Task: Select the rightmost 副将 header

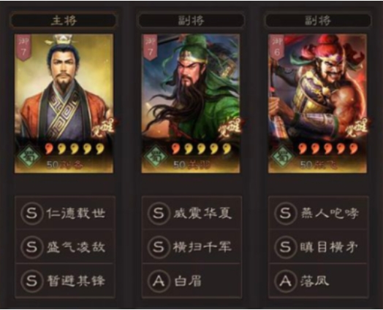Action: pyautogui.click(x=318, y=20)
